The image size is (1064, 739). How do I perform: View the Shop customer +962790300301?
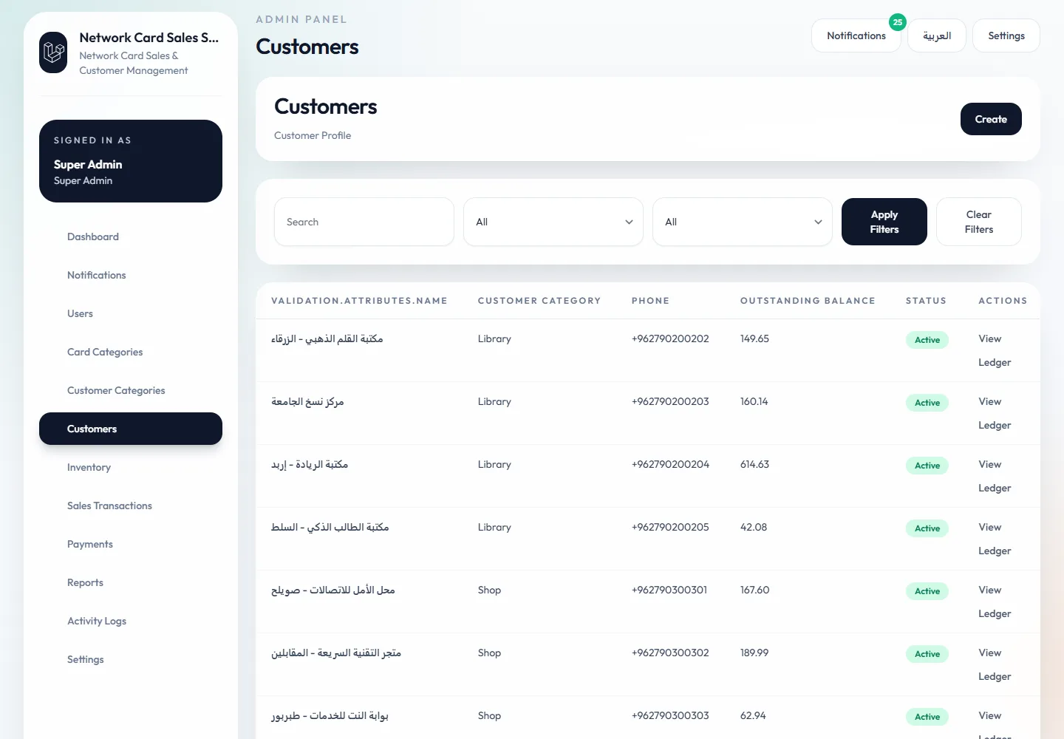click(989, 590)
